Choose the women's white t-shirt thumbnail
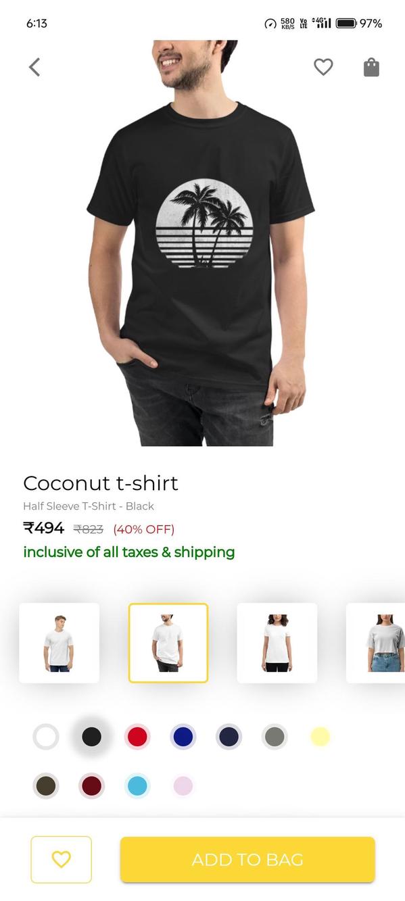 tap(277, 643)
